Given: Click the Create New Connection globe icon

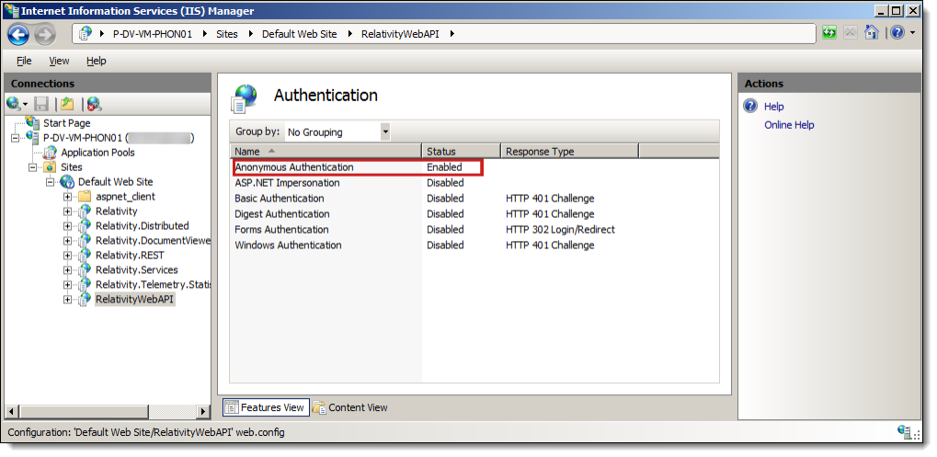Looking at the screenshot, I should coord(15,105).
